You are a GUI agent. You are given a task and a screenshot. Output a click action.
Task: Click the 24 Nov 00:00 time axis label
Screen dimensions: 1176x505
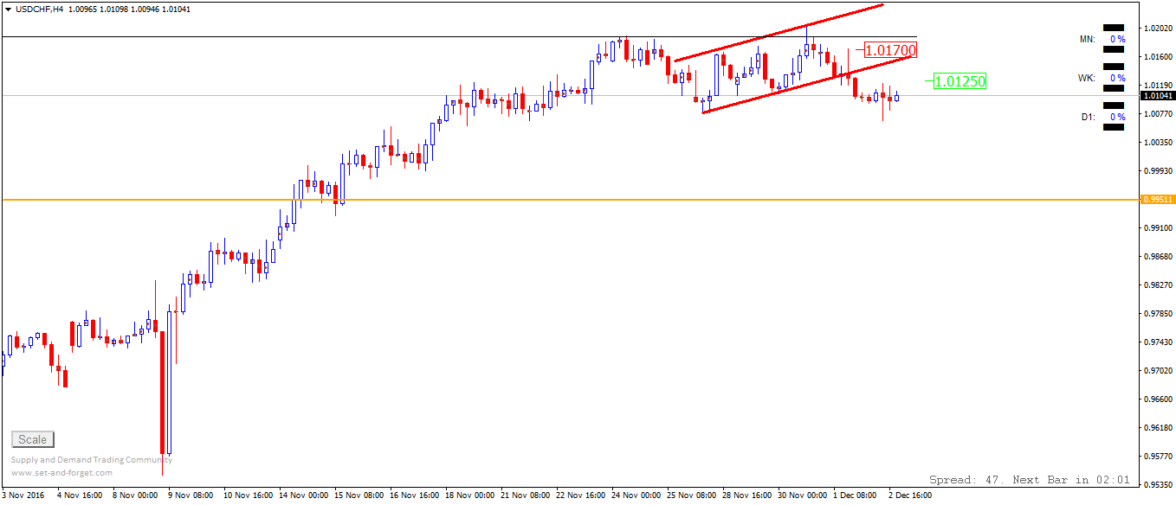pyautogui.click(x=636, y=496)
